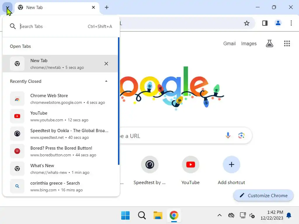Click the crossed-out cloud tray icon
The height and width of the screenshot is (224, 299).
[x=231, y=216]
